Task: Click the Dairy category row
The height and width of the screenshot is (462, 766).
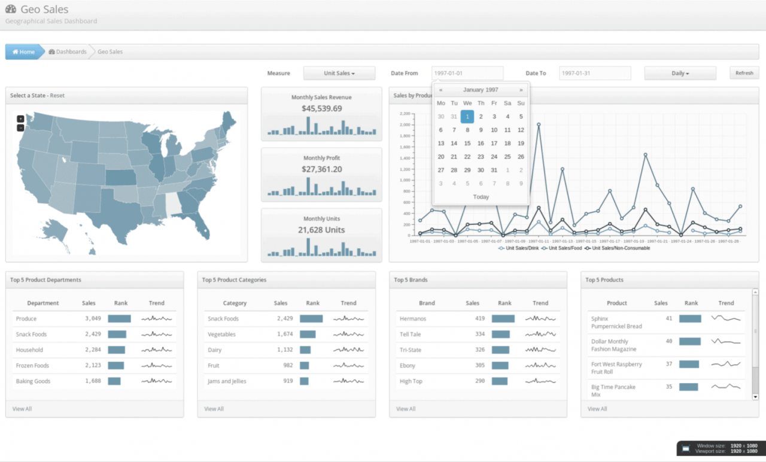Action: (286, 350)
